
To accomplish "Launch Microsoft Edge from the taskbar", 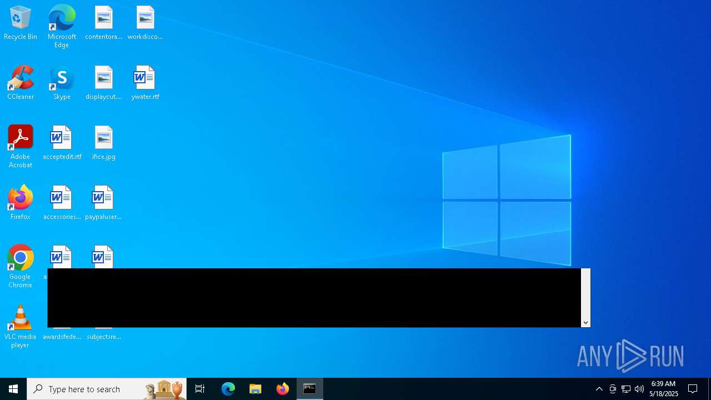I will (x=228, y=389).
